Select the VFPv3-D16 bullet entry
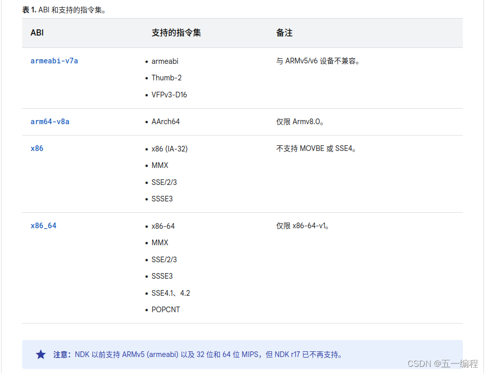This screenshot has width=486, height=373. [x=169, y=94]
